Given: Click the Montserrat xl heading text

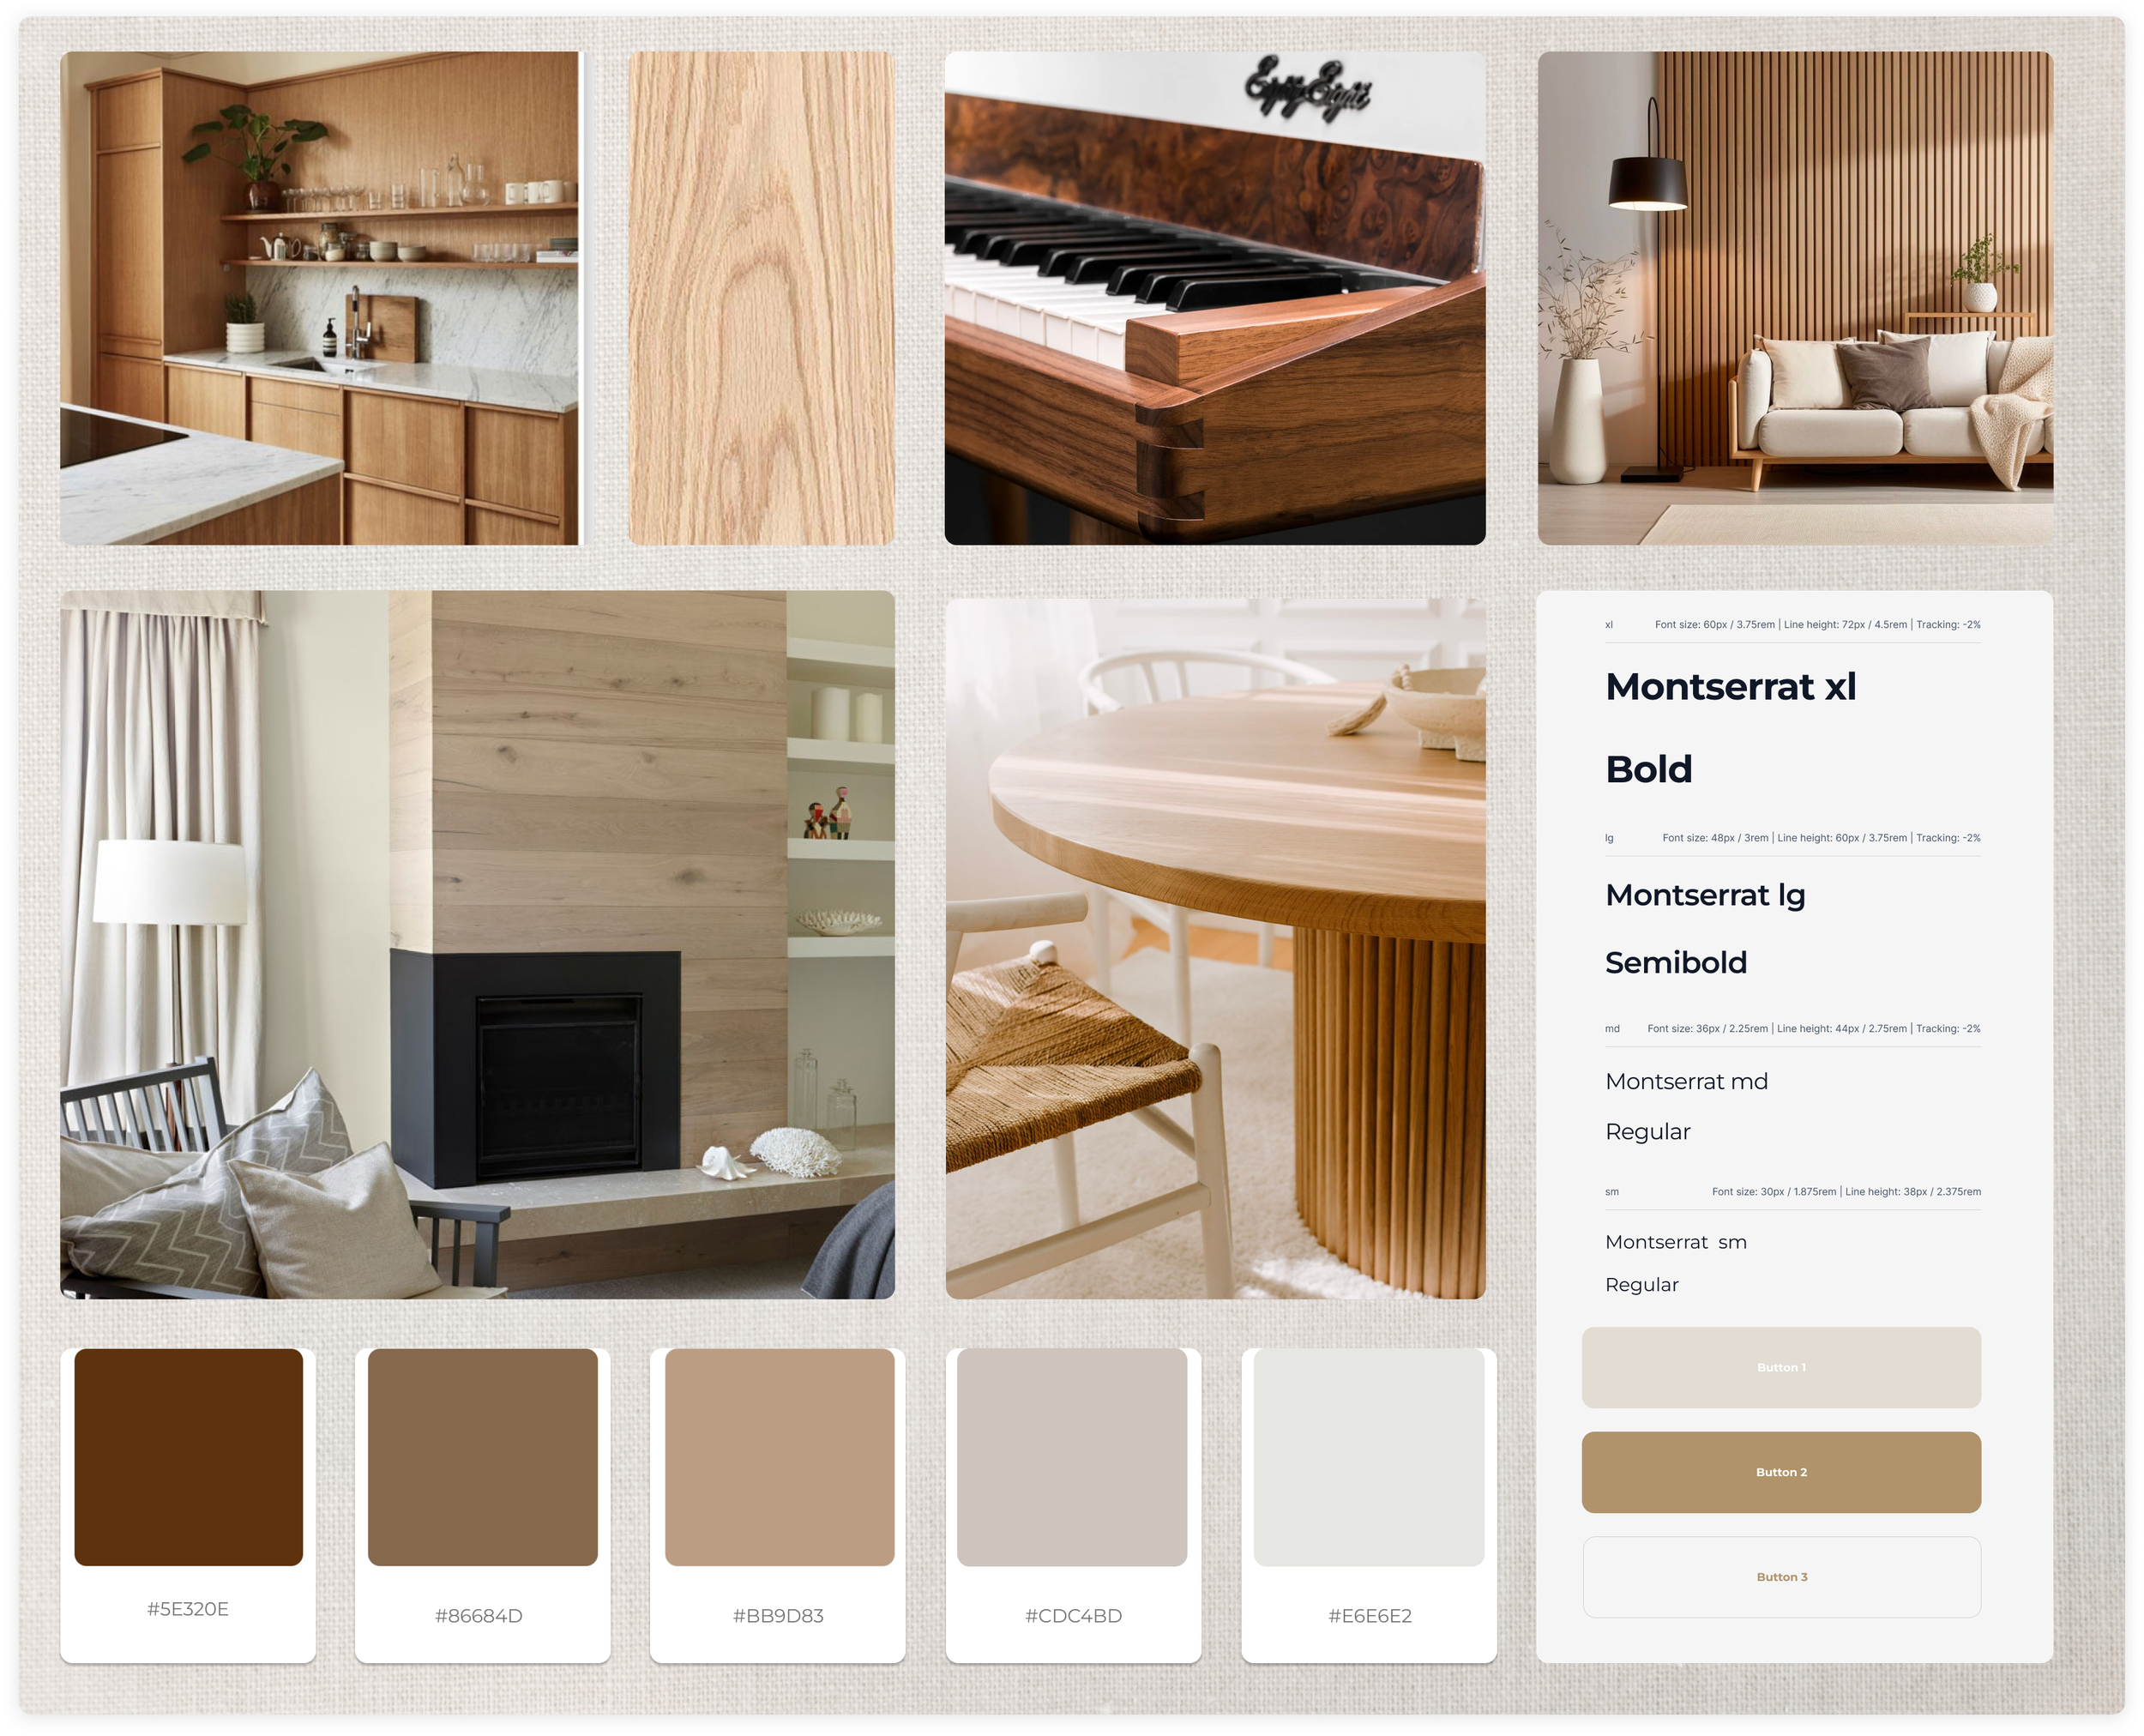Looking at the screenshot, I should point(1730,687).
